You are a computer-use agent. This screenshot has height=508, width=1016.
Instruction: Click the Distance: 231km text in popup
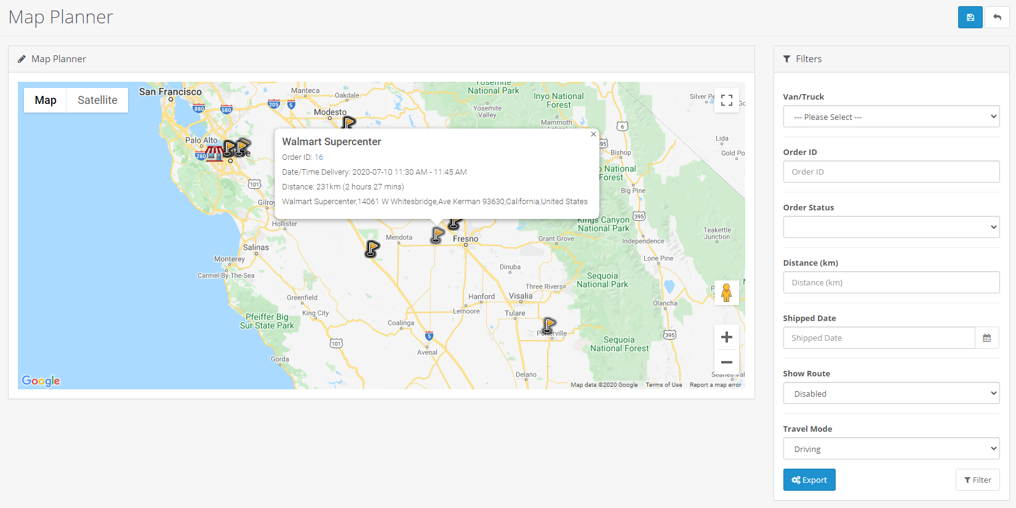343,187
